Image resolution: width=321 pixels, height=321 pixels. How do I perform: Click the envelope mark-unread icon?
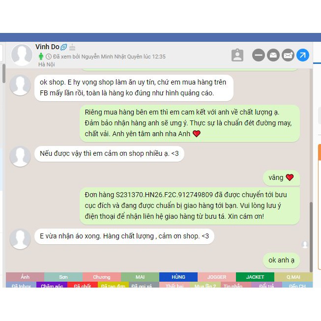[x=288, y=55]
